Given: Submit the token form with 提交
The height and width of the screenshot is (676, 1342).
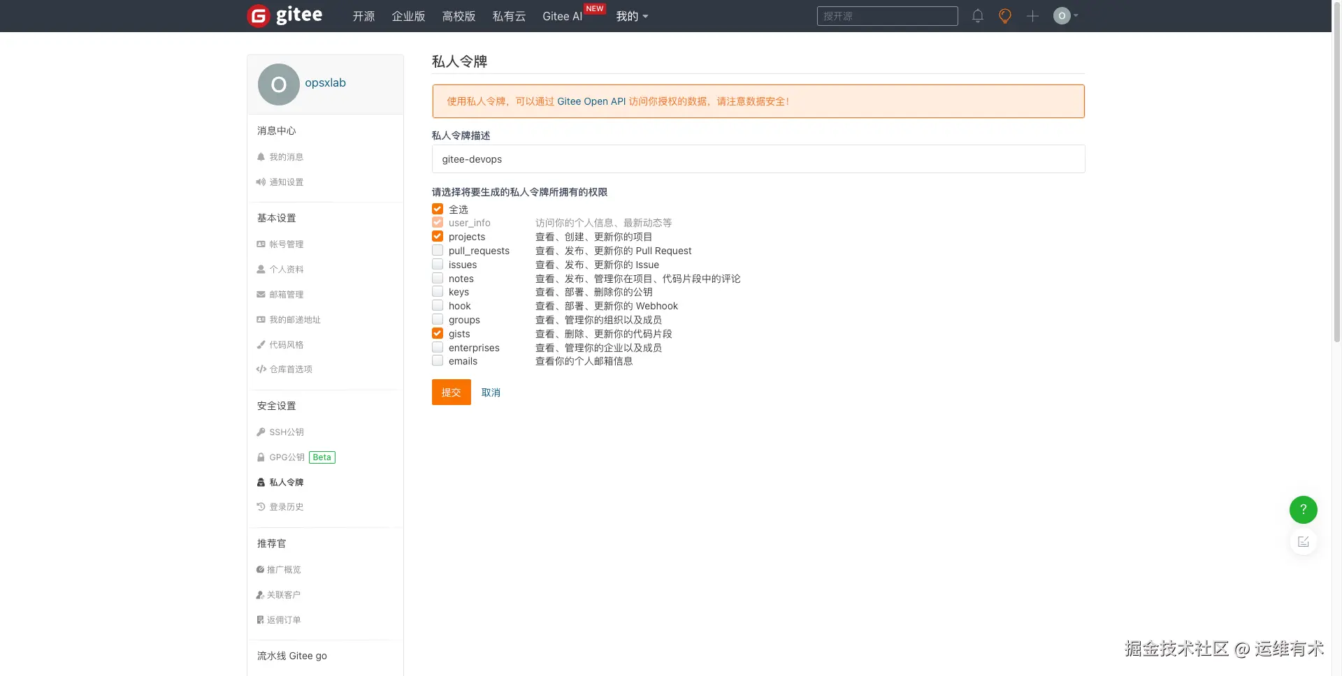Looking at the screenshot, I should pos(451,392).
